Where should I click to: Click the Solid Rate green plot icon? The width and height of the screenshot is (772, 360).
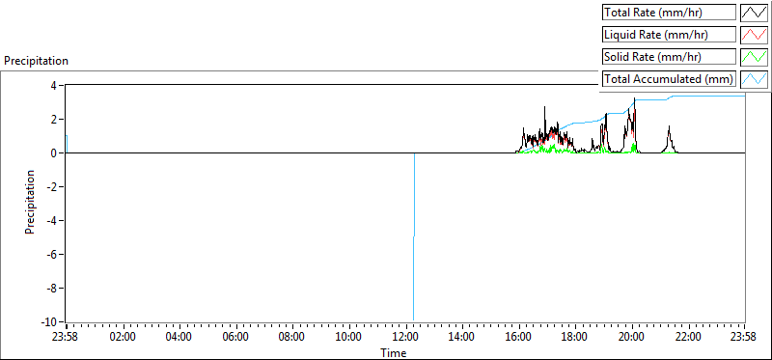pyautogui.click(x=754, y=57)
